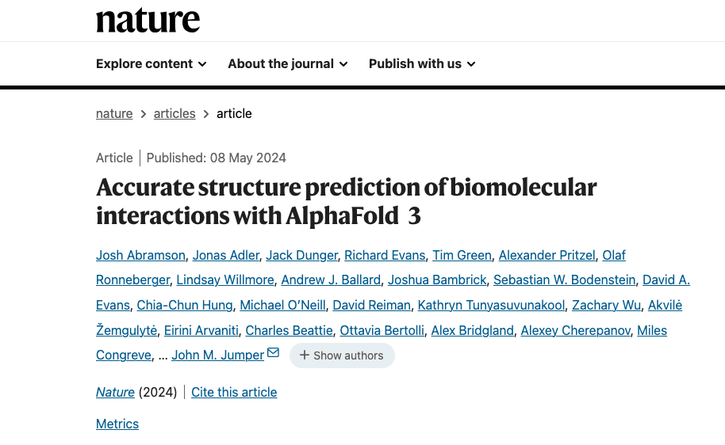
Task: Show all authors button
Action: (342, 356)
